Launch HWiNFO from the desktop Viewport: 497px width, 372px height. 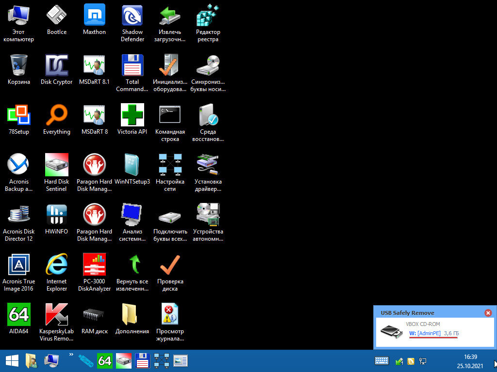pyautogui.click(x=57, y=219)
